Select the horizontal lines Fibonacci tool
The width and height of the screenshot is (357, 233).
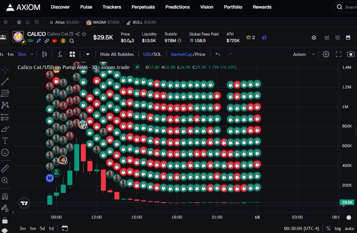tap(5, 93)
